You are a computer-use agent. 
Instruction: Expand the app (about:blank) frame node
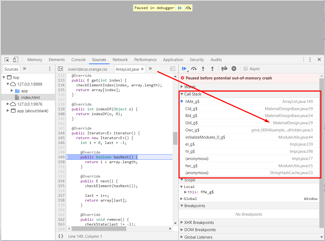tap(8, 111)
